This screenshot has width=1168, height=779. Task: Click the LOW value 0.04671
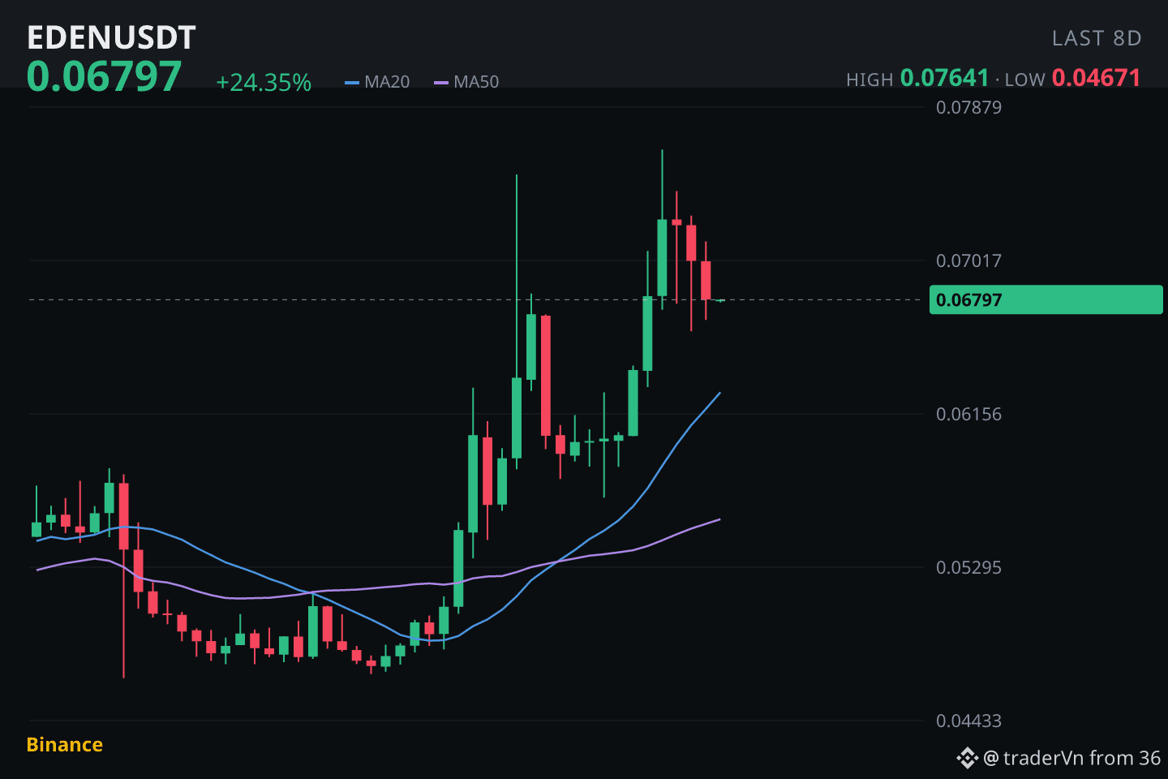[1097, 78]
